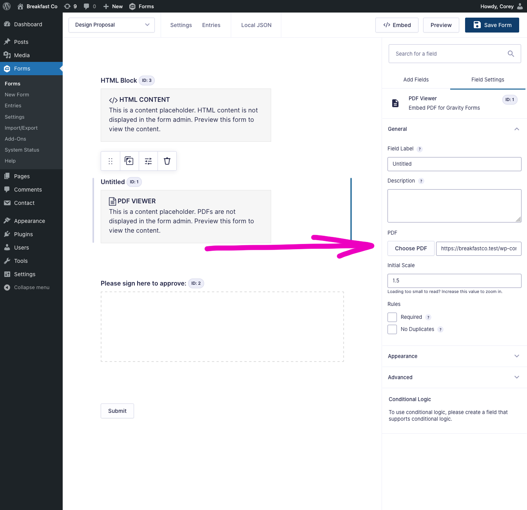Open the Forms sidebar menu item

click(31, 69)
